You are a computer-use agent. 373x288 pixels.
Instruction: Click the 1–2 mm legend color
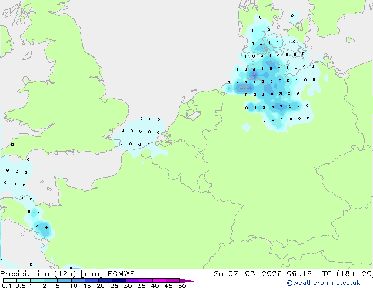[37, 280]
